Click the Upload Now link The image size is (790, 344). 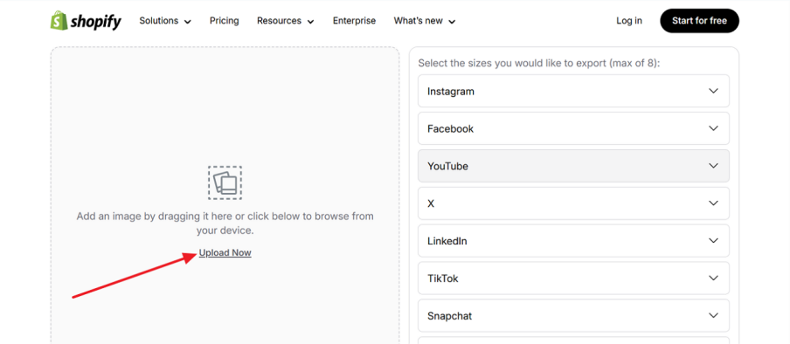225,253
